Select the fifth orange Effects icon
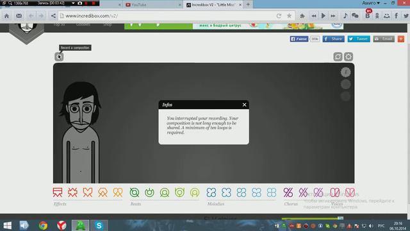The height and width of the screenshot is (231, 410). tap(118, 193)
